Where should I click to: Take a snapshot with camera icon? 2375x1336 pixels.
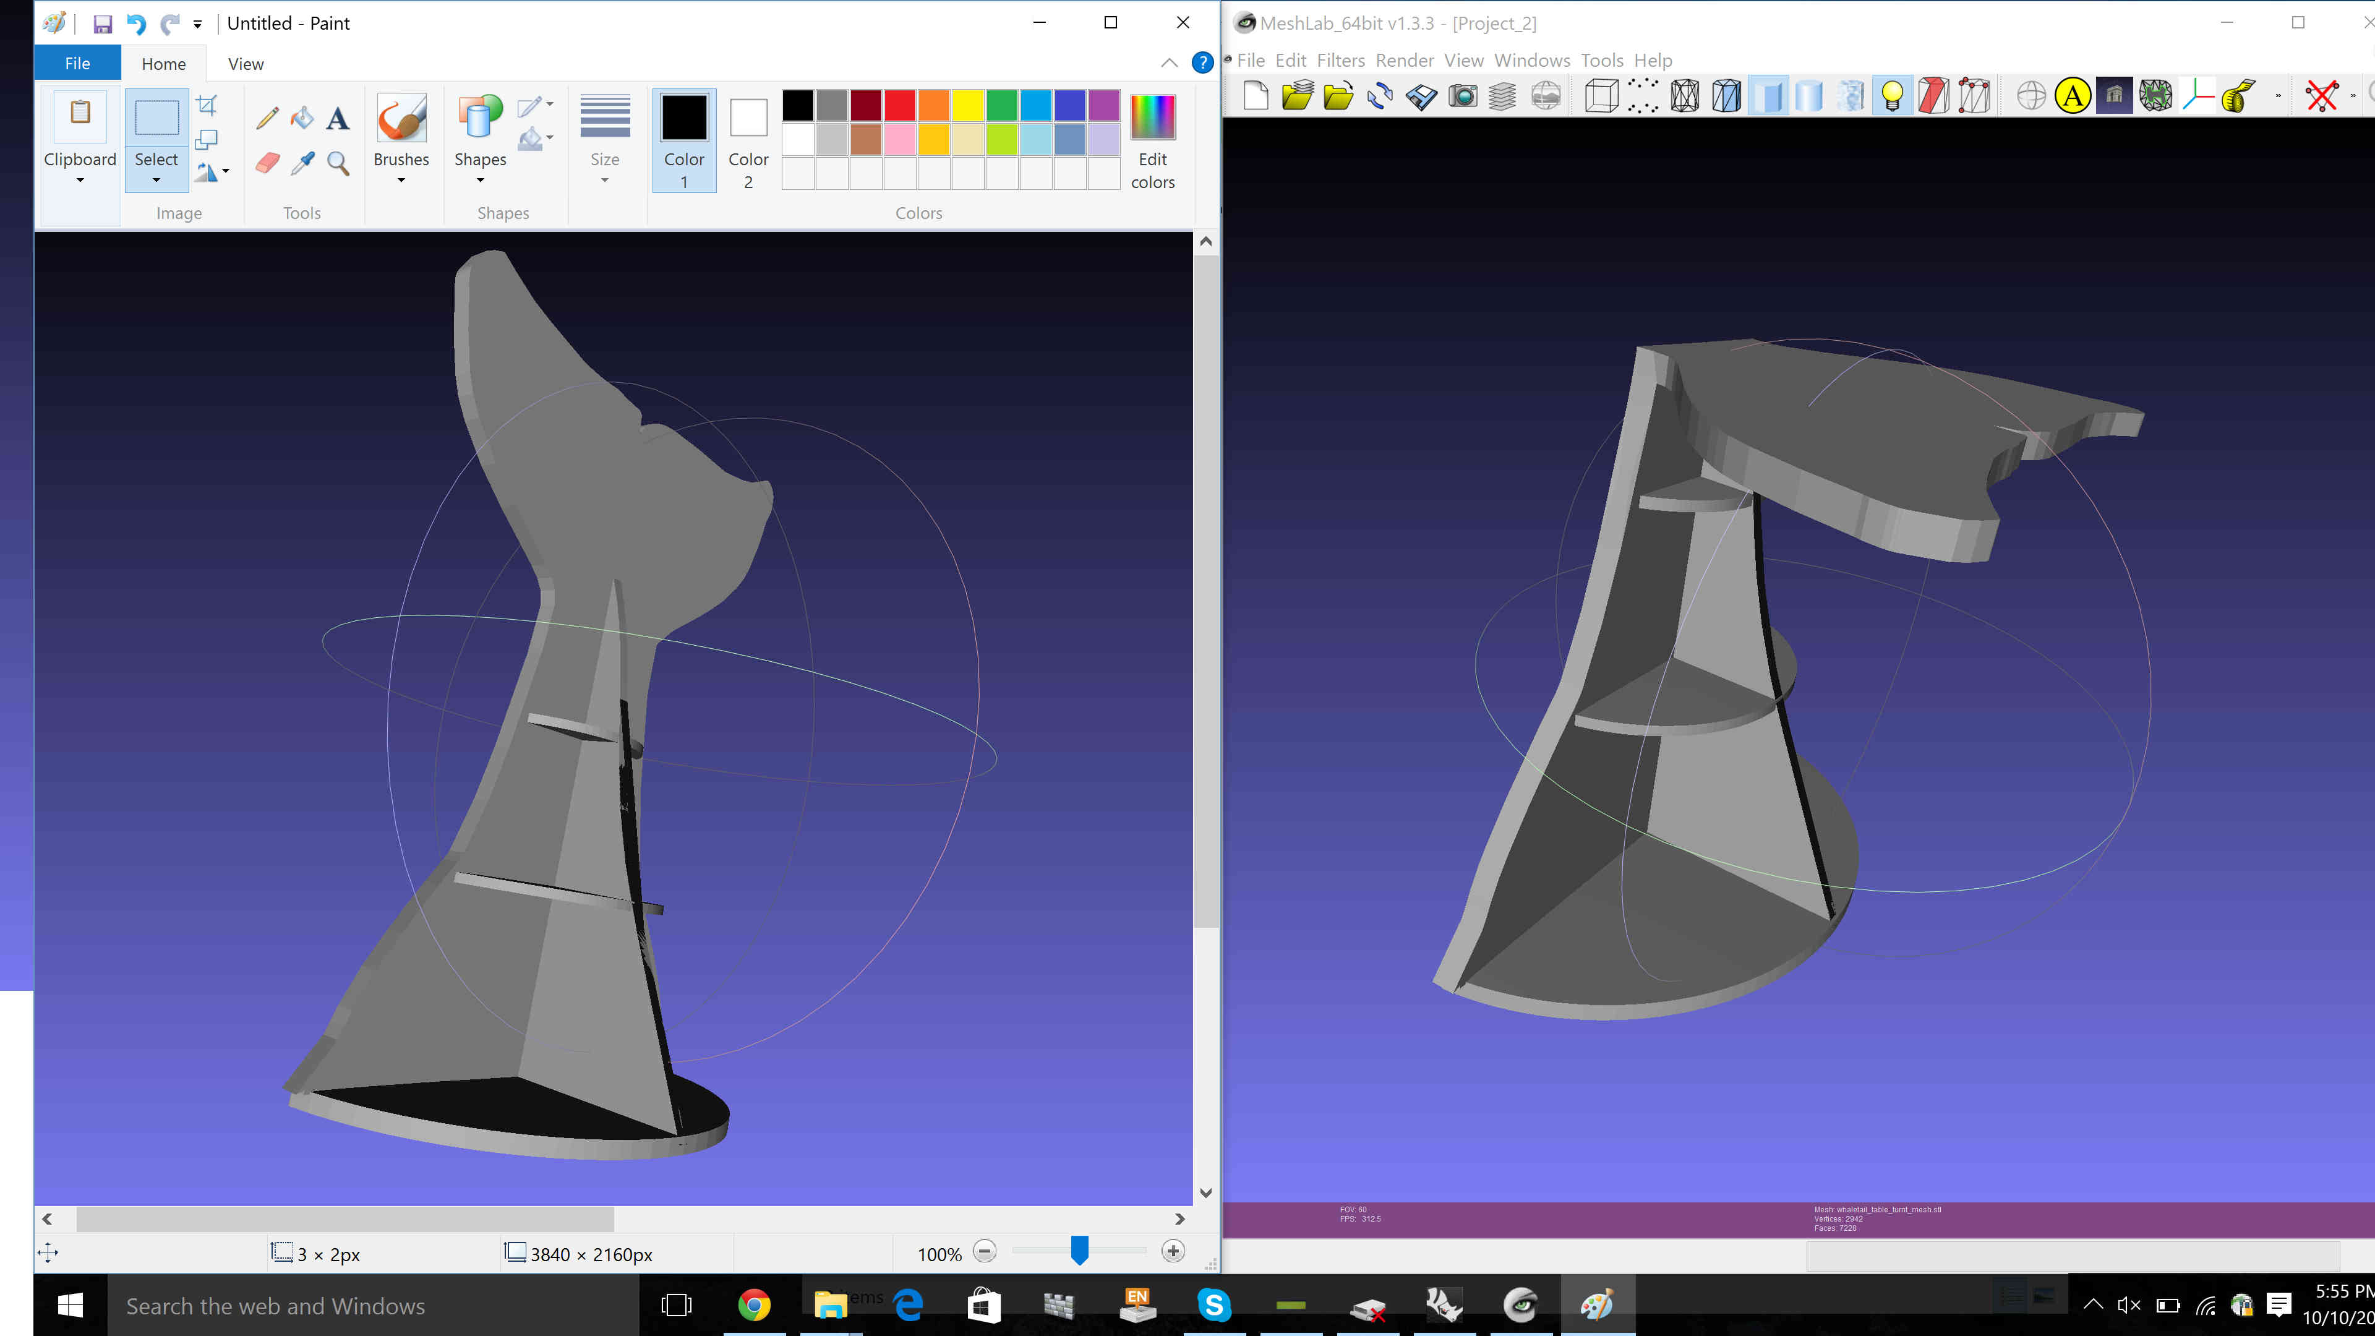(x=1463, y=95)
